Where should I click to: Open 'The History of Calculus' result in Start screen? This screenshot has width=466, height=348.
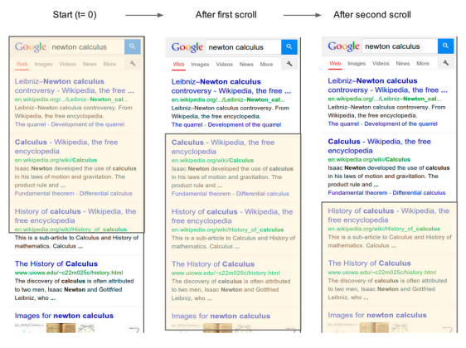56,263
